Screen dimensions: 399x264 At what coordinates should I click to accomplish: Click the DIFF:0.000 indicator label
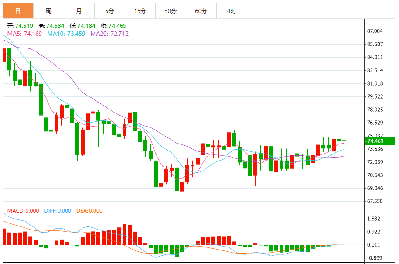(x=58, y=210)
